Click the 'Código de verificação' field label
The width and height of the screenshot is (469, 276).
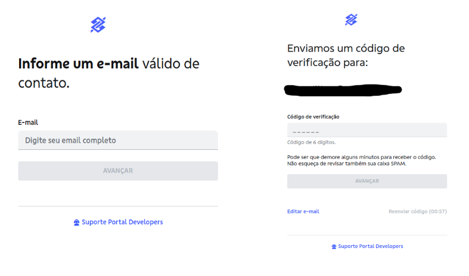tap(313, 117)
